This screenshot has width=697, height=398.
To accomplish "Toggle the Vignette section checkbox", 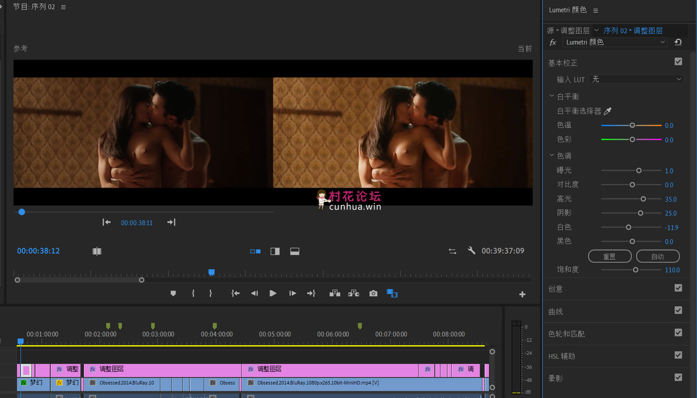I will [678, 377].
